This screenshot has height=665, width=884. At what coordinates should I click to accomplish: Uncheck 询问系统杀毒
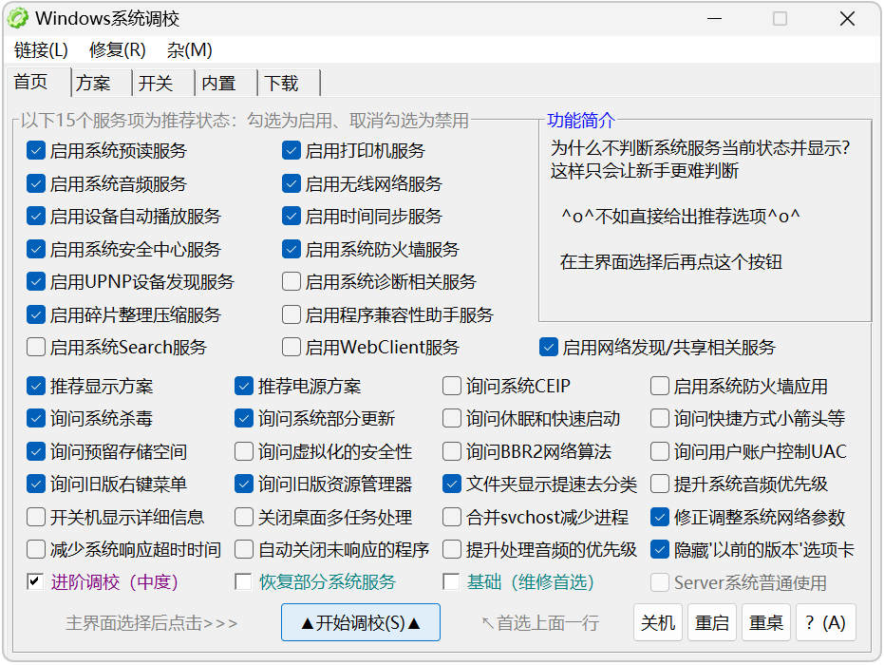(x=36, y=419)
